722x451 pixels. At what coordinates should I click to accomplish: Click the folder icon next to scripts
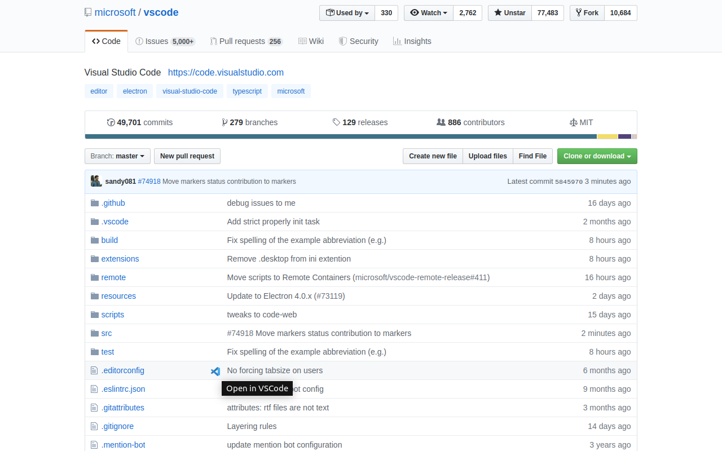pyautogui.click(x=95, y=315)
